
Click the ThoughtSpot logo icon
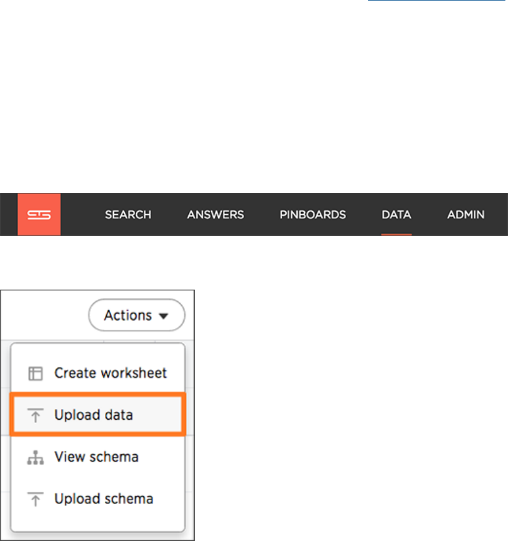click(39, 214)
